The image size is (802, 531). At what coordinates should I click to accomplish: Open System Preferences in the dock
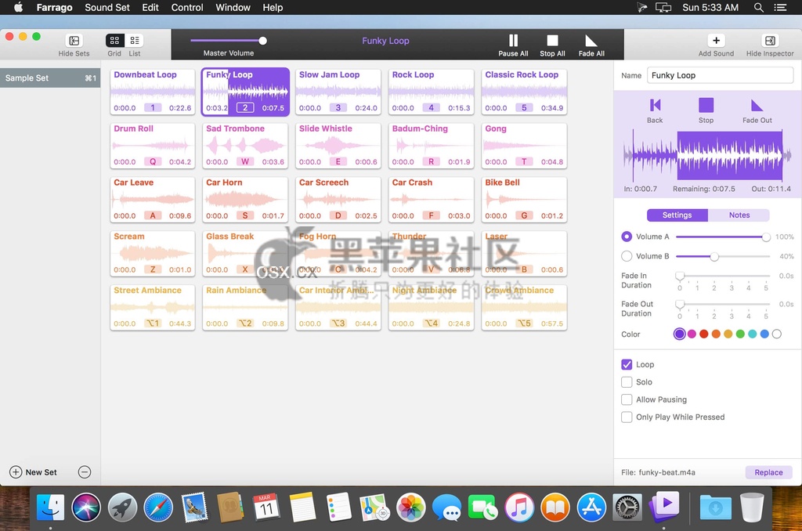pyautogui.click(x=627, y=507)
